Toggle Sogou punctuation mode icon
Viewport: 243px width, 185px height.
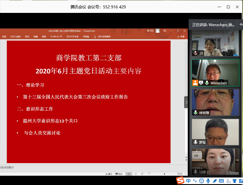pos(195,181)
